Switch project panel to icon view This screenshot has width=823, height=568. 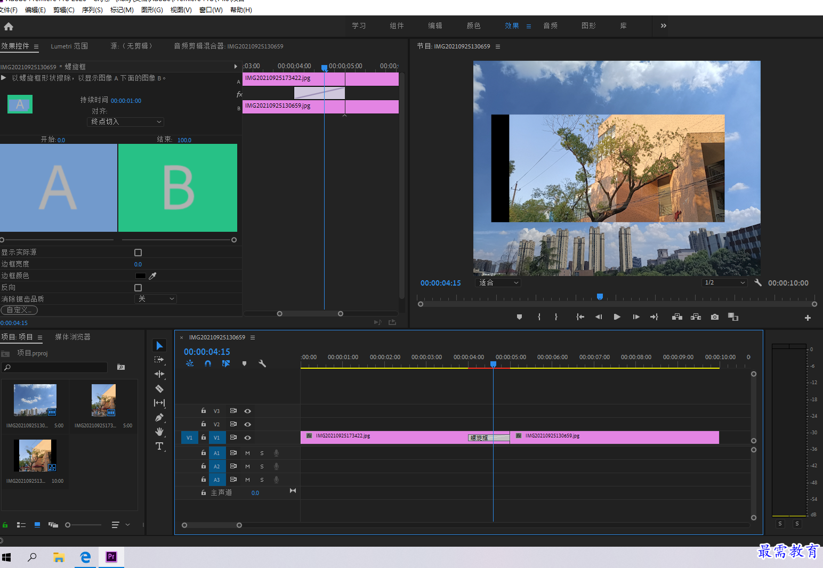coord(37,525)
